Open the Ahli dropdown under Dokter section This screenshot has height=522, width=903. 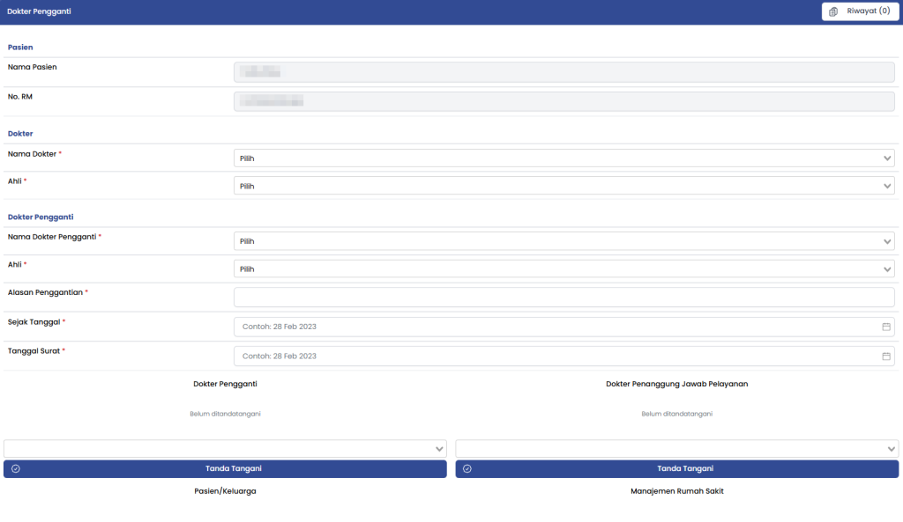click(563, 186)
